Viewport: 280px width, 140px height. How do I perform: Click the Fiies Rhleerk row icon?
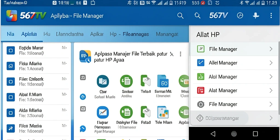pos(11,81)
